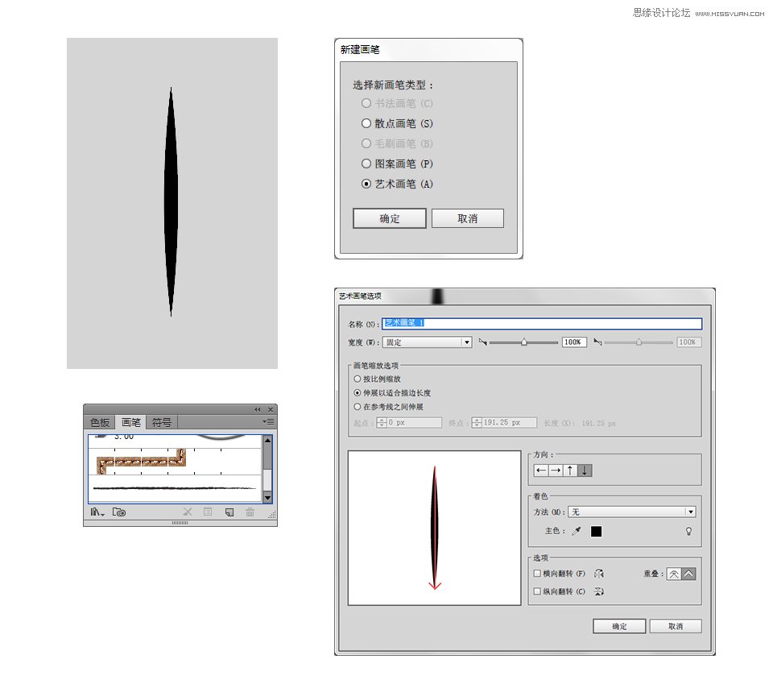Choose 伸展以适合描边长度 option
Image resolution: width=773 pixels, height=688 pixels.
point(358,393)
